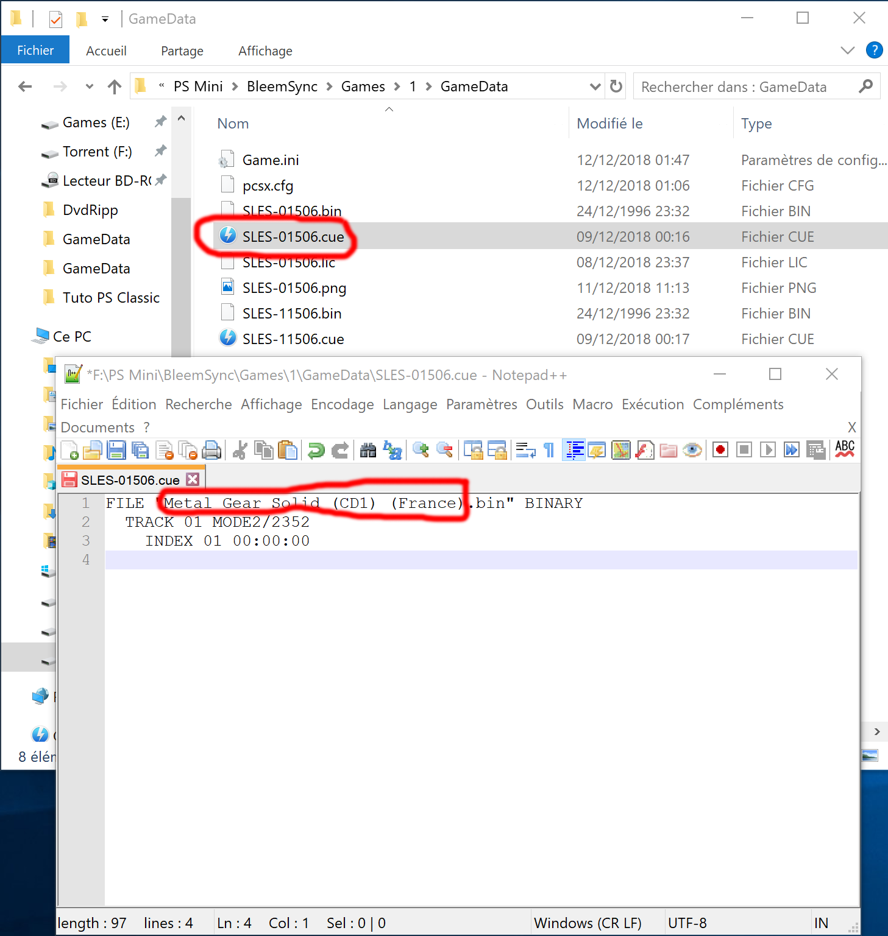This screenshot has width=888, height=936.
Task: Expand the chevron after PS Mini in breadcrumb
Action: pyautogui.click(x=235, y=86)
